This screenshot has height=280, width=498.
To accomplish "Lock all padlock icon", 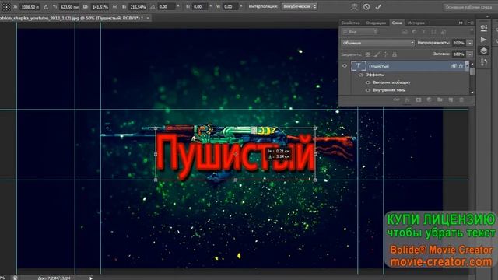I will tap(395, 54).
